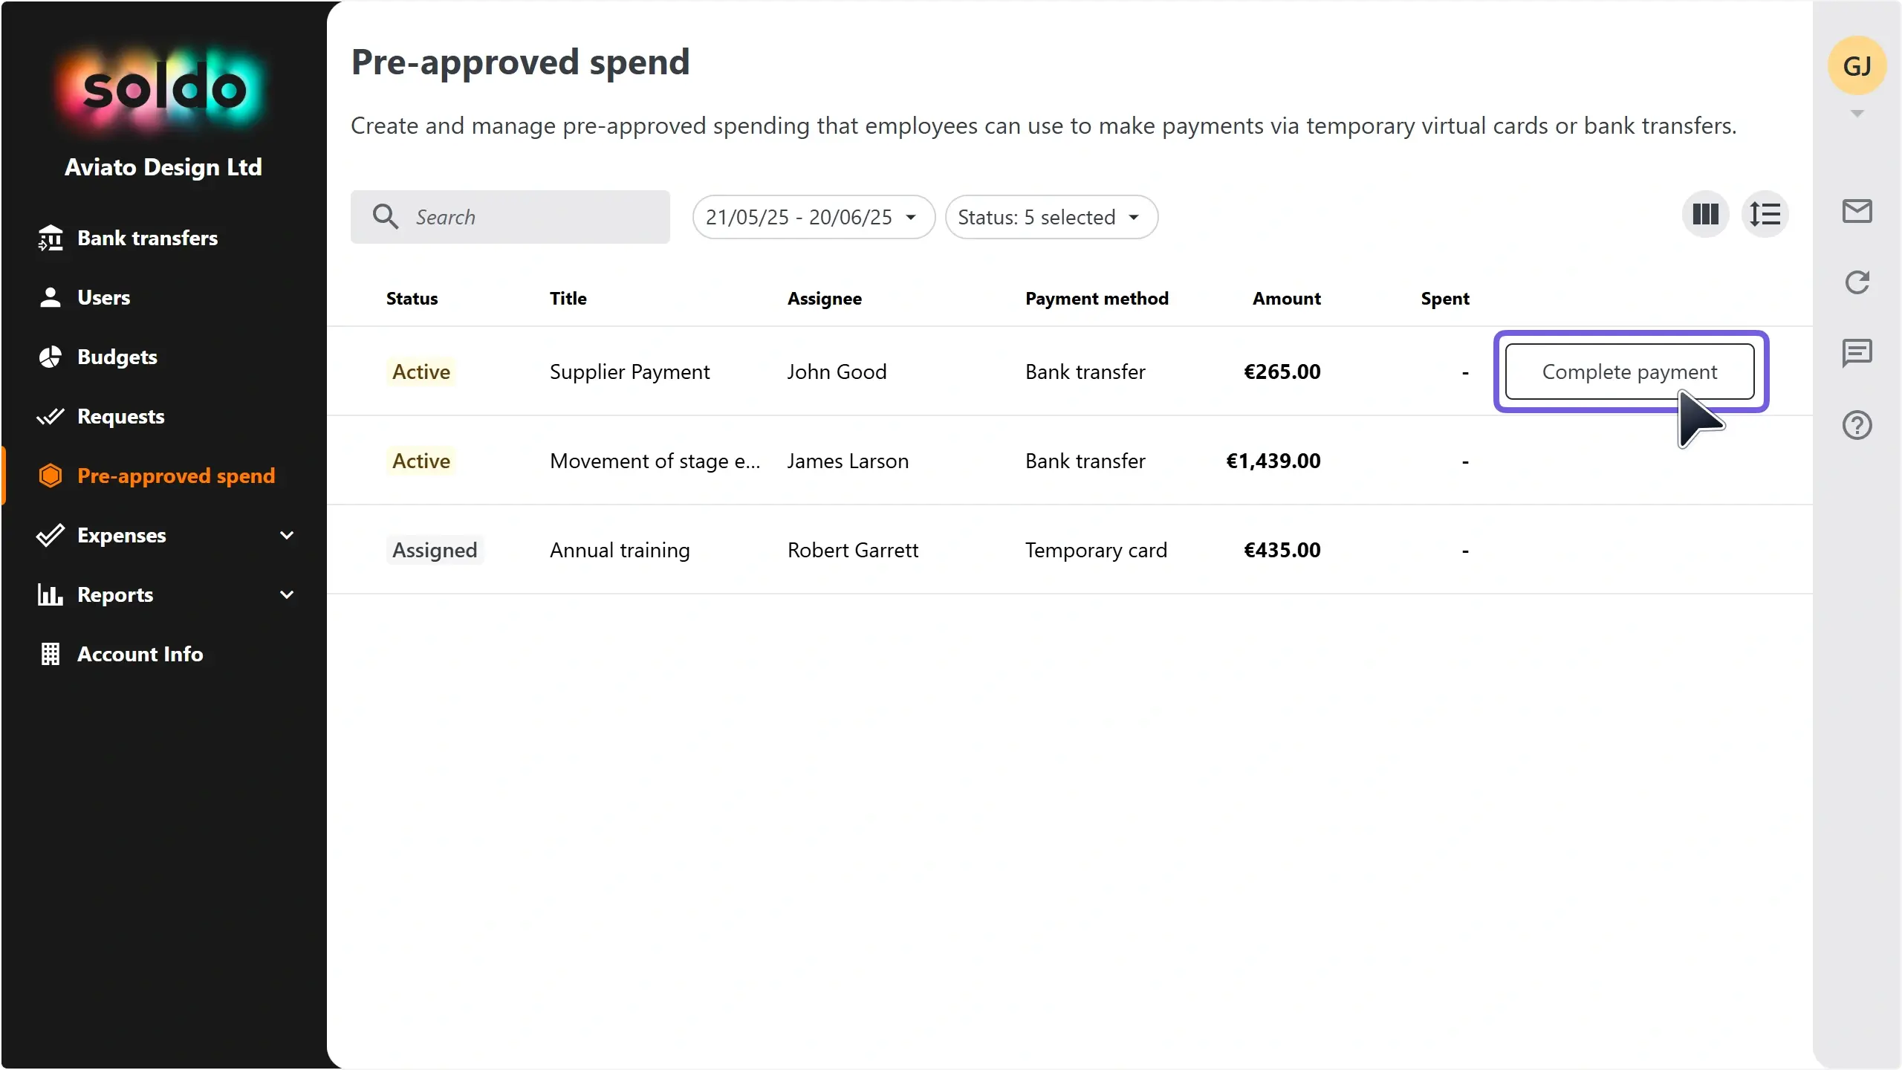Image resolution: width=1902 pixels, height=1070 pixels.
Task: Open the Annual training row
Action: click(x=1070, y=550)
